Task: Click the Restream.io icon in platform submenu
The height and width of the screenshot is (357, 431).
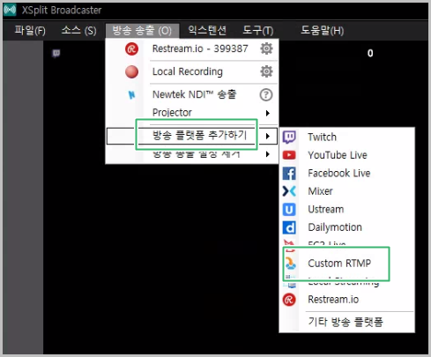Action: (289, 300)
